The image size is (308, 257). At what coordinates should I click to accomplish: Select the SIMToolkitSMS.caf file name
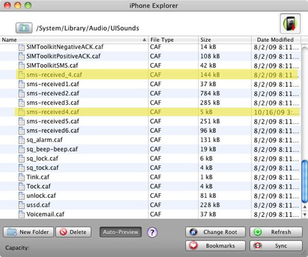coord(52,66)
